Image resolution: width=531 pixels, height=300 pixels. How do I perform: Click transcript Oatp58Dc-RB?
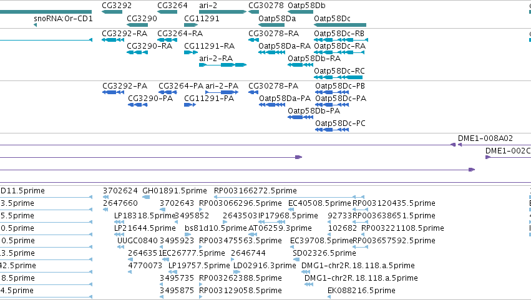(341, 40)
